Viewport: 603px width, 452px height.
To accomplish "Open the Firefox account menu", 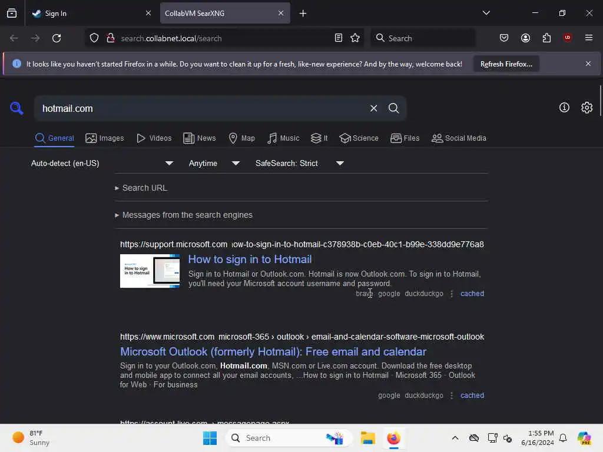I will pos(525,38).
